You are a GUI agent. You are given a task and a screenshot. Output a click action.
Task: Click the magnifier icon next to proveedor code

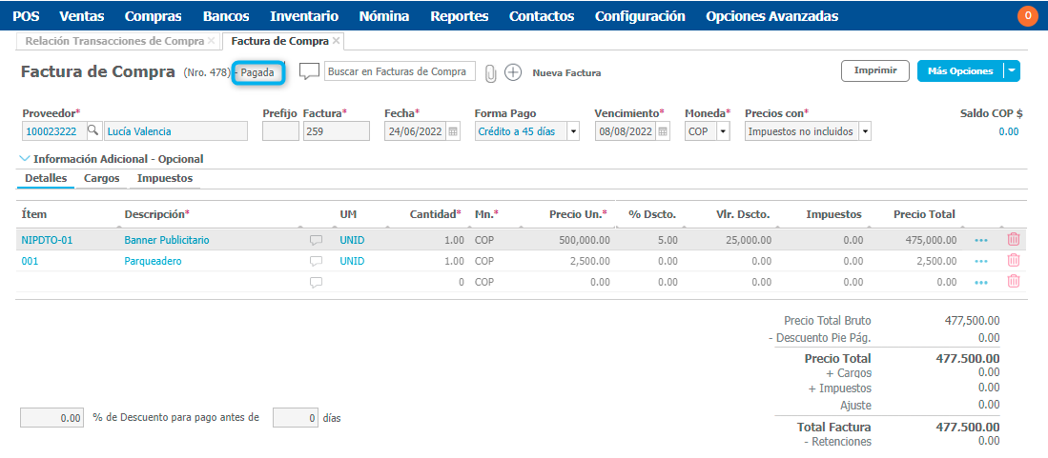(93, 131)
